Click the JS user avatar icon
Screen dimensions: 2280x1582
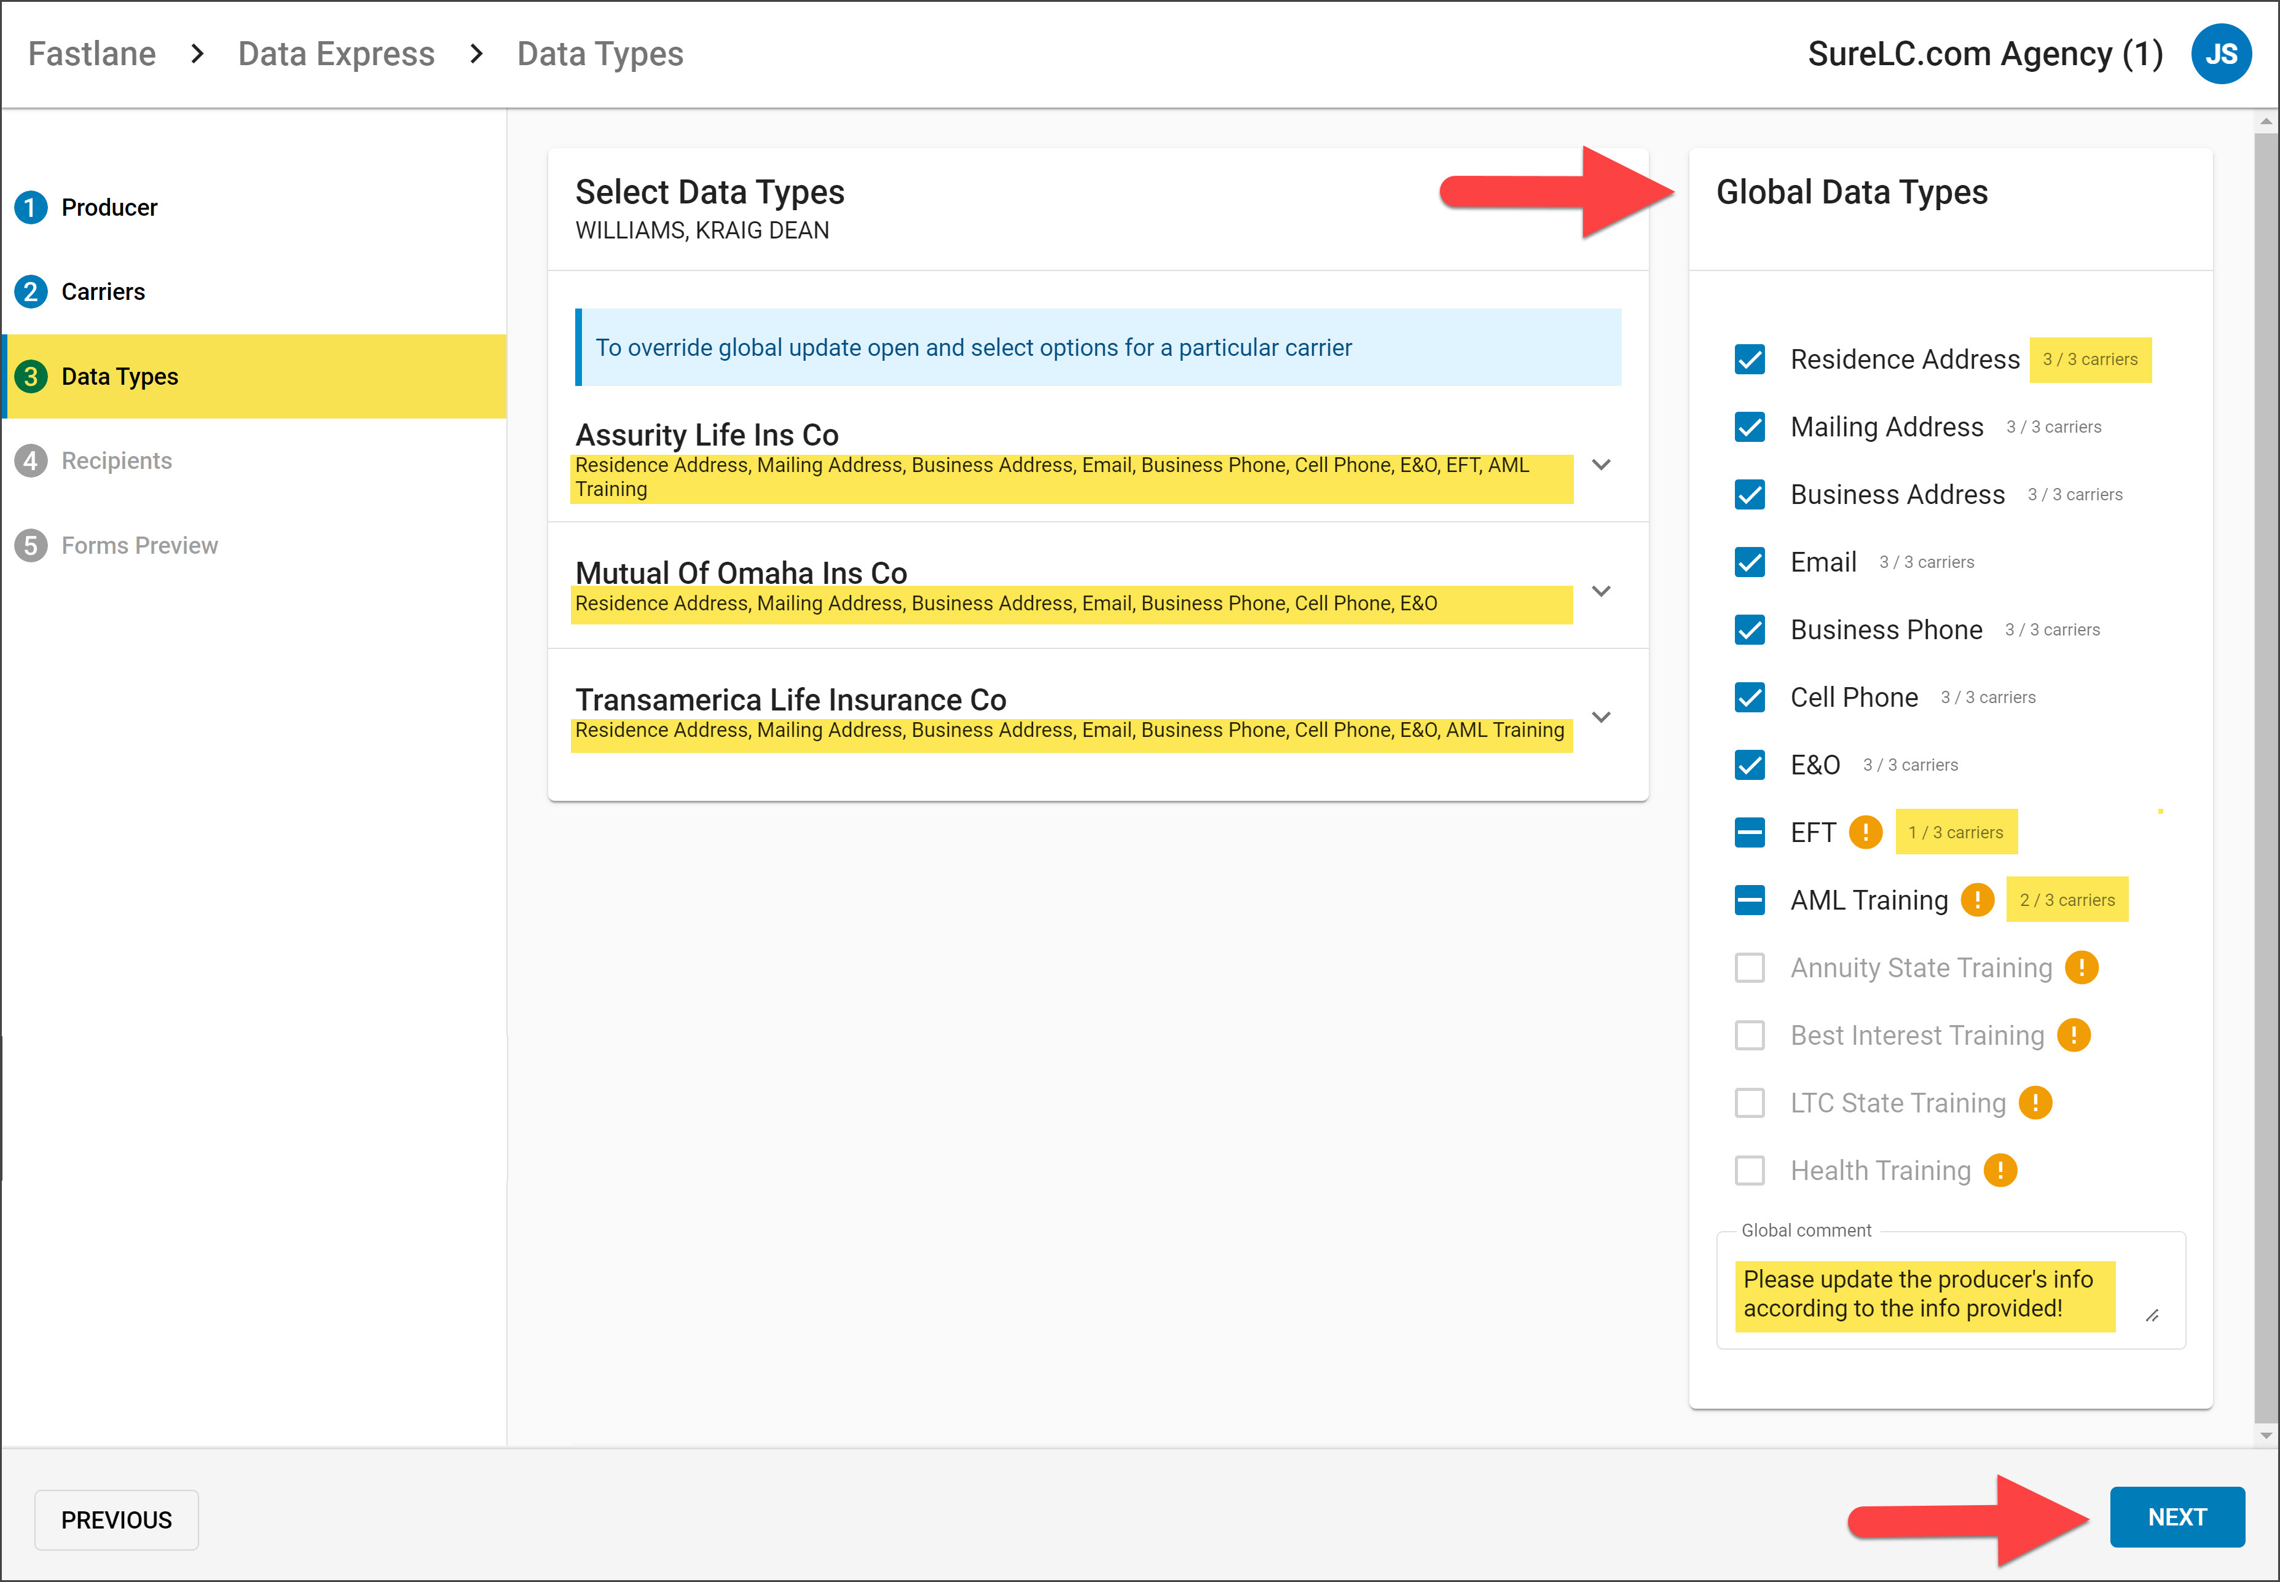2222,53
